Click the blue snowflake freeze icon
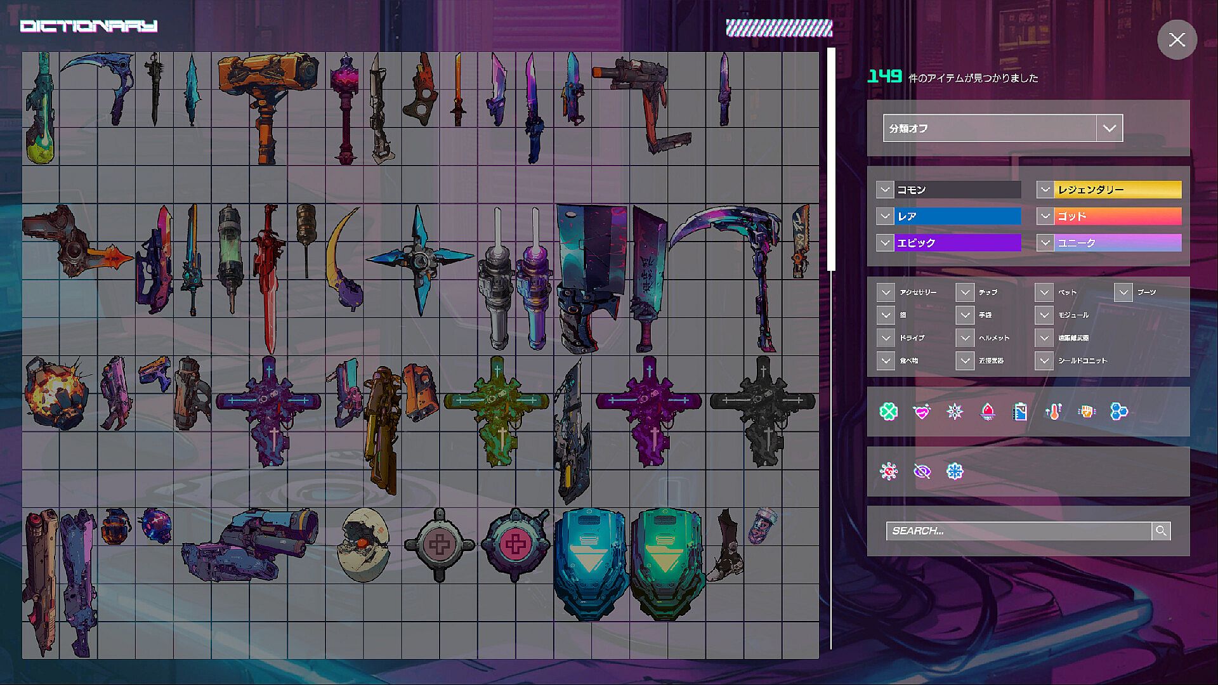 pos(955,471)
